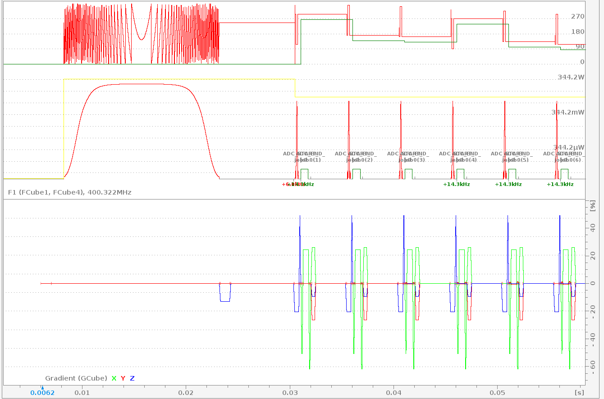Select the yellow vertical marker near 344.2W
604x399 pixels.
point(295,88)
